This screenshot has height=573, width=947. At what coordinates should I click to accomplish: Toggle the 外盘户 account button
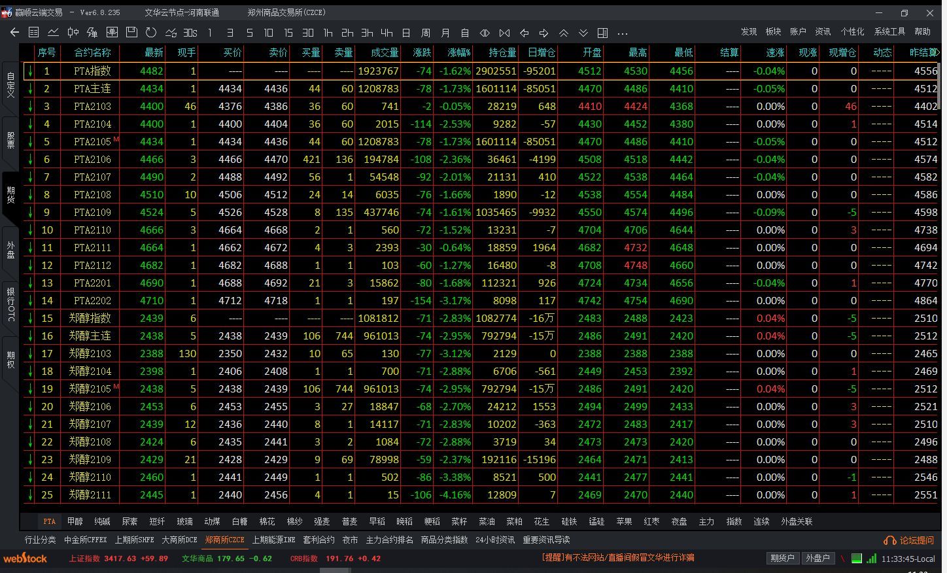point(818,558)
